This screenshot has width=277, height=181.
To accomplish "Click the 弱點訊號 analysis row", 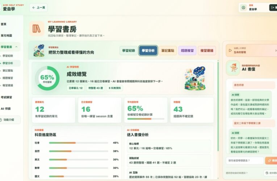I will click(x=169, y=160).
